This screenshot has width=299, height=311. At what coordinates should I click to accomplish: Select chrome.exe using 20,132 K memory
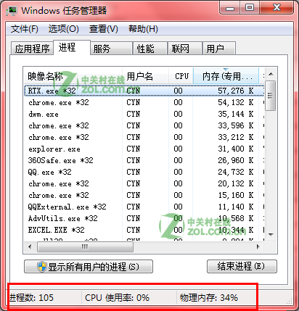(144, 183)
